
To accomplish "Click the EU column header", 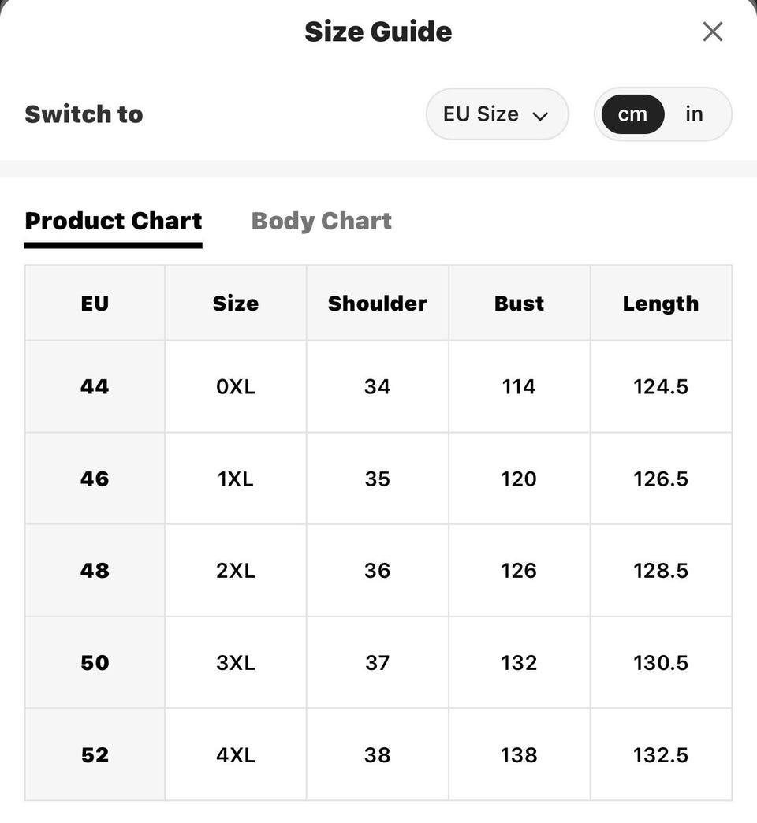I will tap(95, 303).
